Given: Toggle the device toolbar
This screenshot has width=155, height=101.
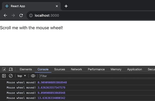Looking at the screenshot, I should click(x=11, y=69).
